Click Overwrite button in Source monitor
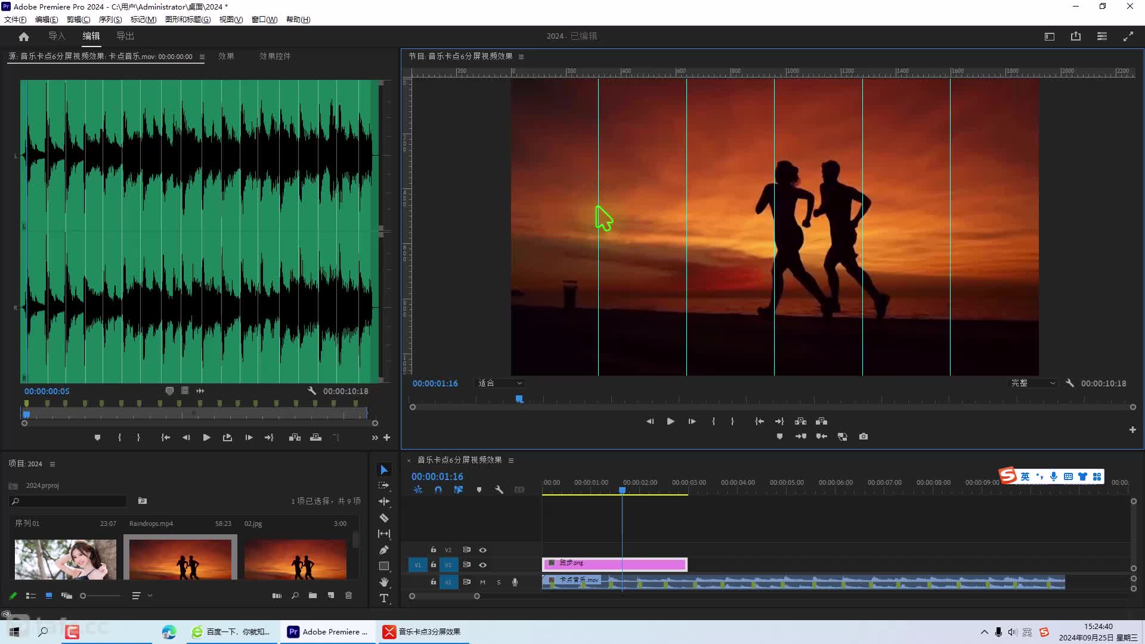 (x=316, y=437)
